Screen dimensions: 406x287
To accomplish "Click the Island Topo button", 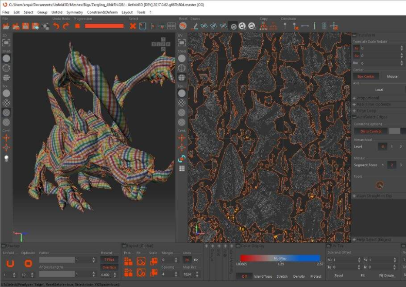I will [263, 276].
